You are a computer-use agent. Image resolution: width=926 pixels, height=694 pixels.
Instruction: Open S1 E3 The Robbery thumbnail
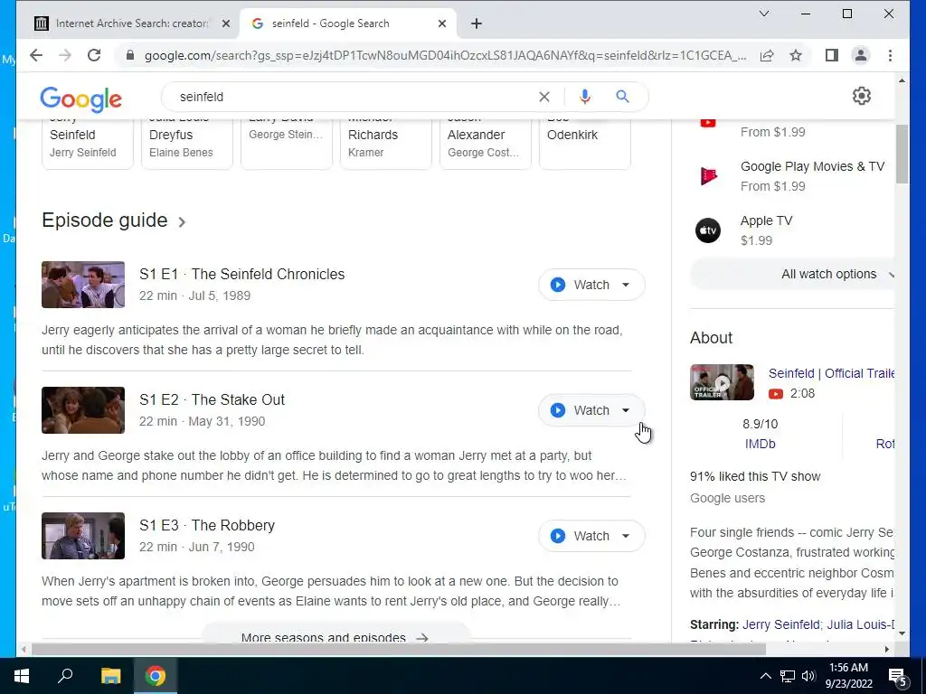(x=83, y=536)
